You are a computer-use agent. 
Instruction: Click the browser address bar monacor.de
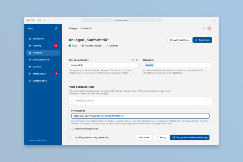[x=121, y=20]
